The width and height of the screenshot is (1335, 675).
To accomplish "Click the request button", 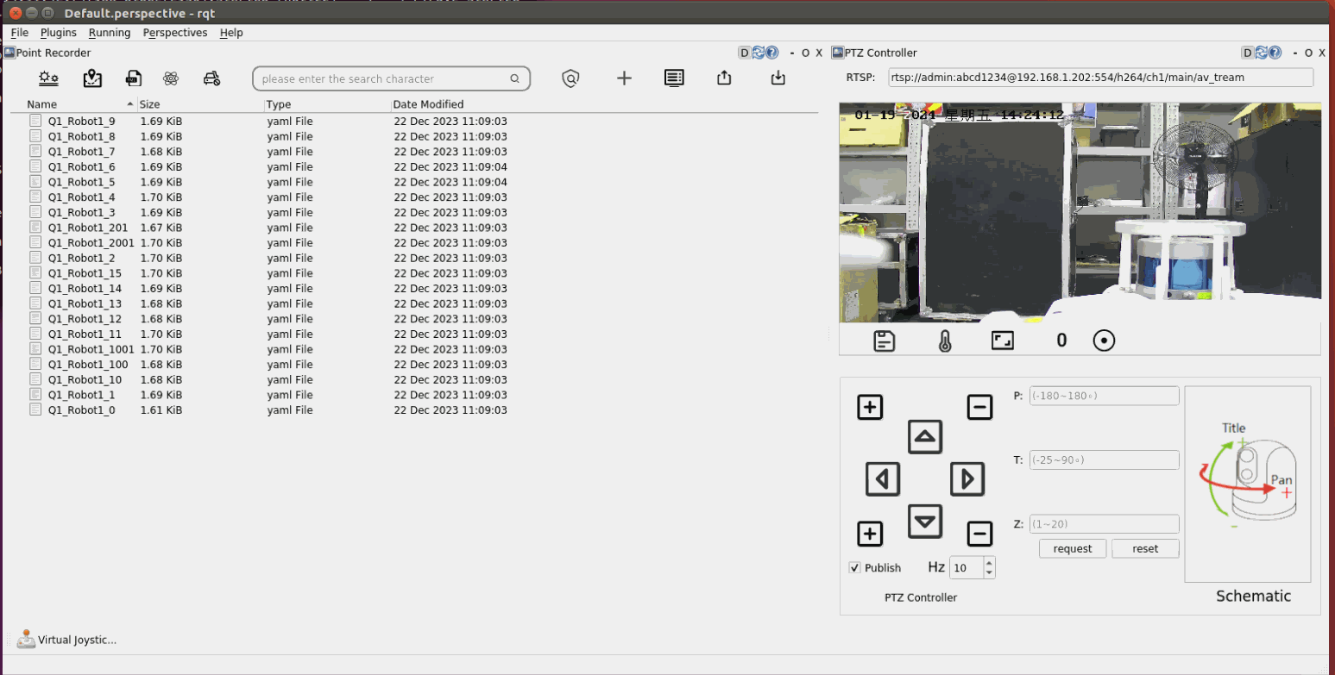I will [1073, 548].
